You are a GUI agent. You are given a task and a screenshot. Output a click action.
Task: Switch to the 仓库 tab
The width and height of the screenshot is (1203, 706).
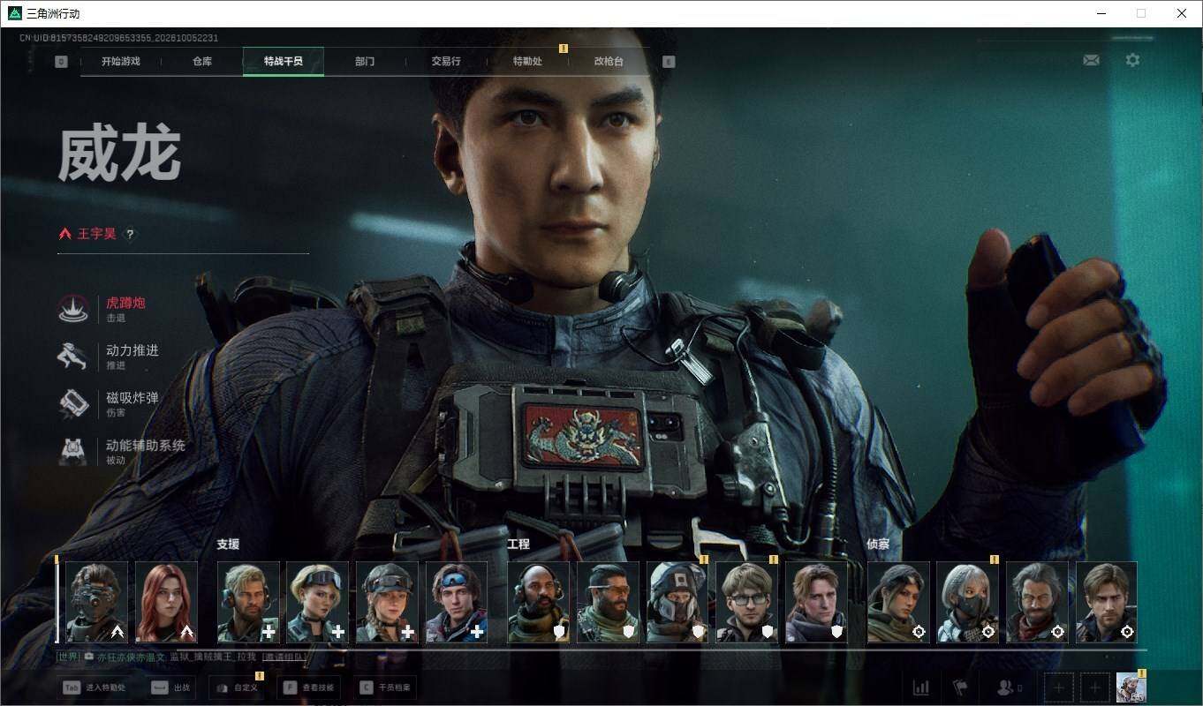[x=202, y=62]
